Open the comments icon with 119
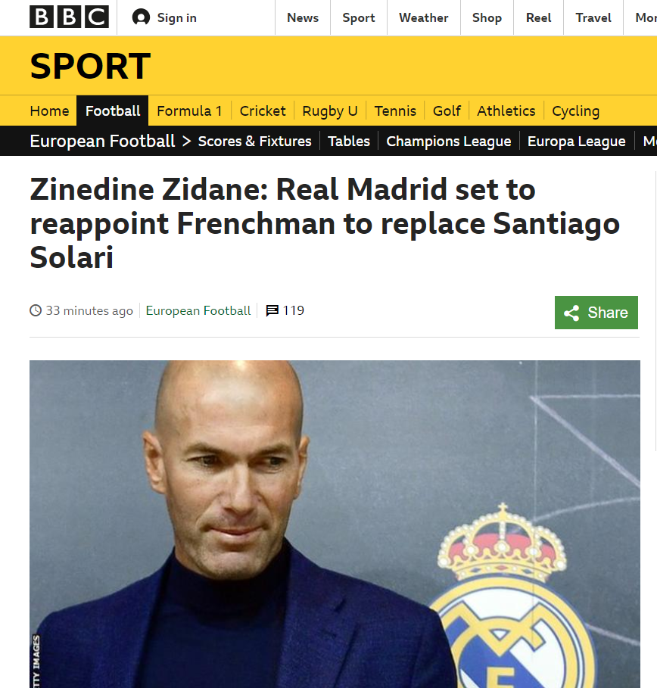Image resolution: width=657 pixels, height=688 pixels. pyautogui.click(x=272, y=310)
